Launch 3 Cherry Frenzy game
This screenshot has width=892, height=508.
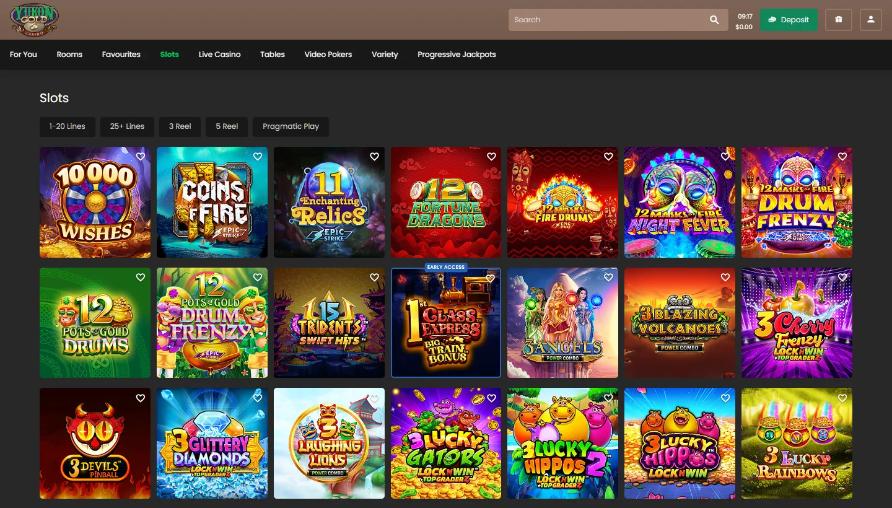click(797, 323)
